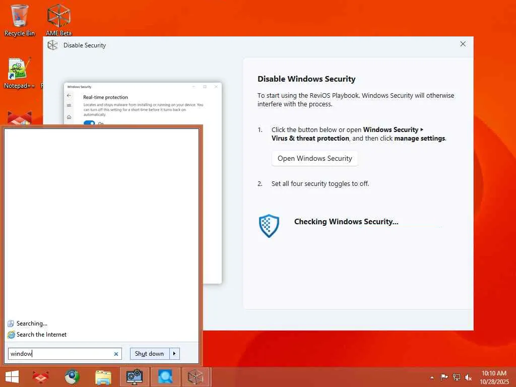This screenshot has width=516, height=387.
Task: Expand the Shut down options arrow
Action: click(174, 354)
